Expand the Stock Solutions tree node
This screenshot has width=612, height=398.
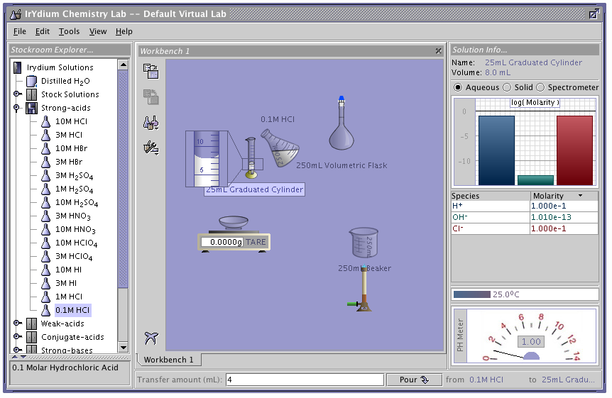(x=17, y=94)
